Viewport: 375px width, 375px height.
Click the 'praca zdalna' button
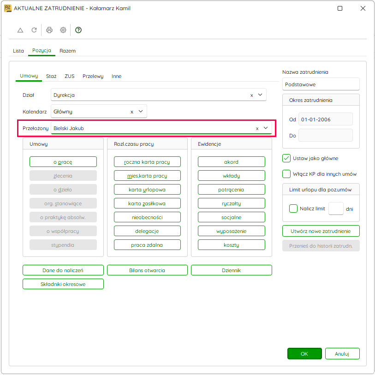[x=147, y=245]
